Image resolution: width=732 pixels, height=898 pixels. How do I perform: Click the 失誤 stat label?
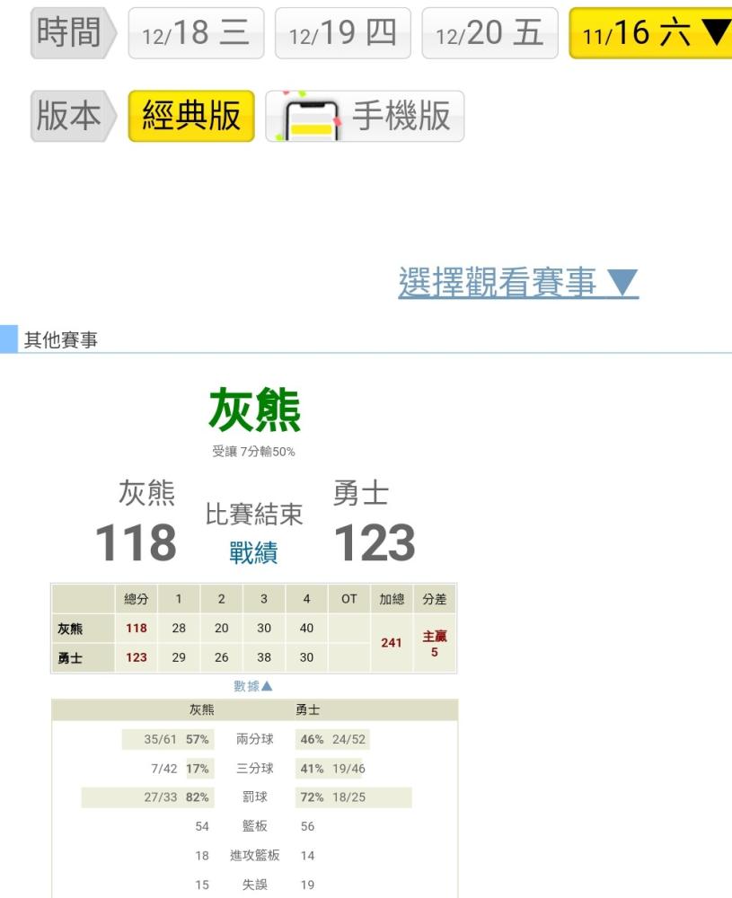255,885
